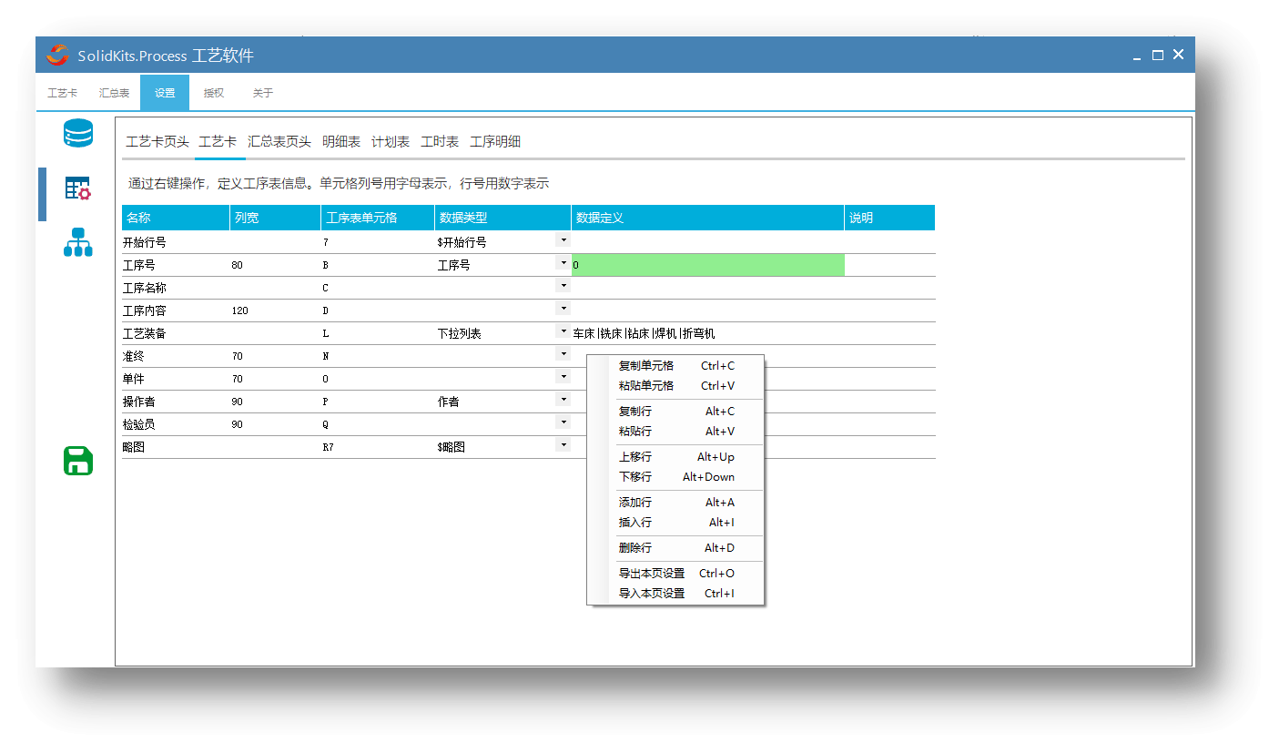
Task: Open the 工艺装备 data type dropdown
Action: 563,331
